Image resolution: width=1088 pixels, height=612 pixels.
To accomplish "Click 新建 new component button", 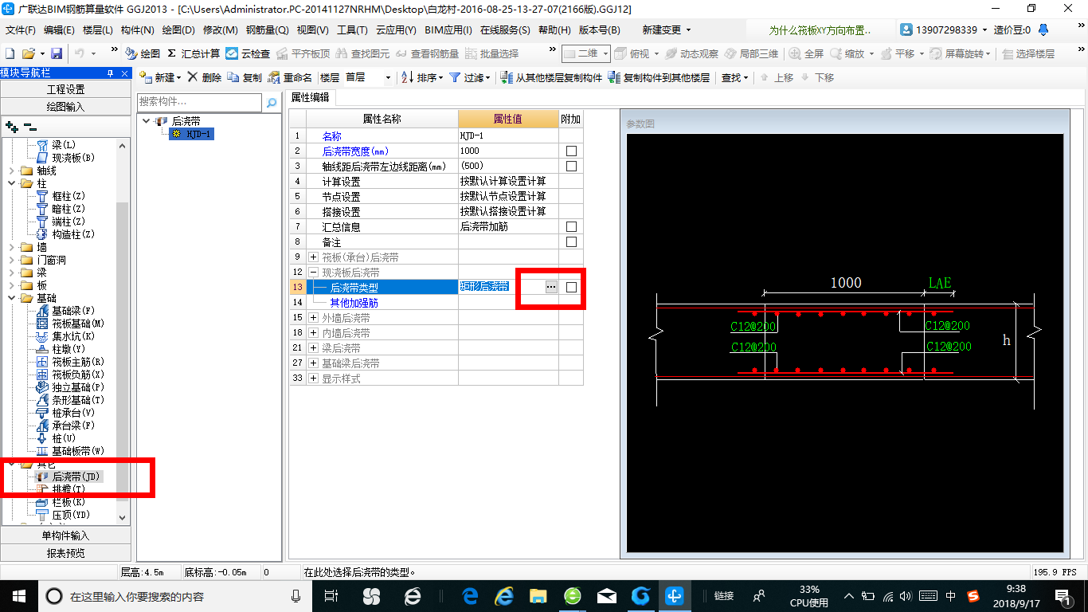I will (160, 77).
